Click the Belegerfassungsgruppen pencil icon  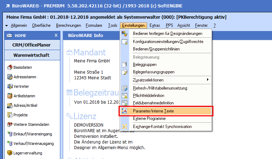click(x=124, y=72)
